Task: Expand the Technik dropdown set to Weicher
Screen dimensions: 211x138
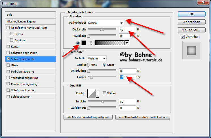Action: 97,58
